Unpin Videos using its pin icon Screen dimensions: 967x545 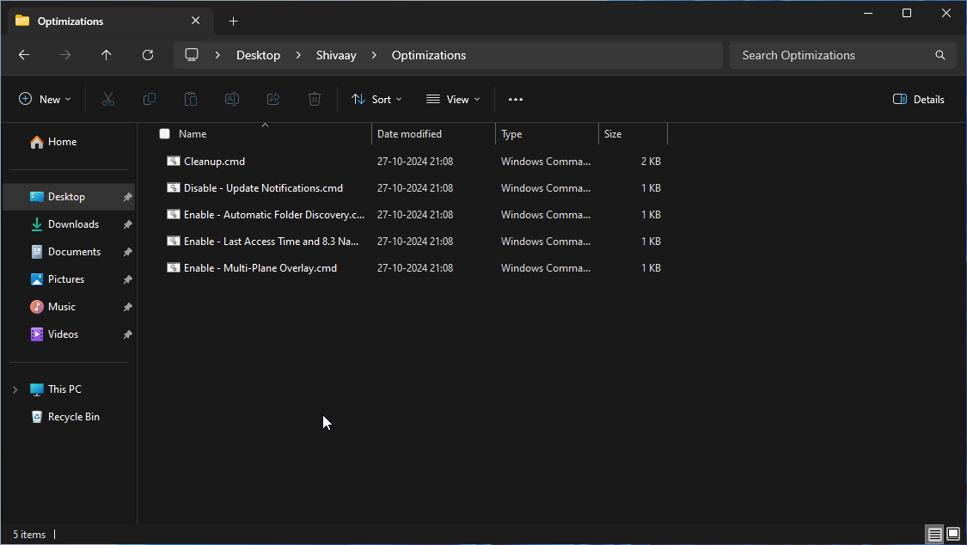128,334
